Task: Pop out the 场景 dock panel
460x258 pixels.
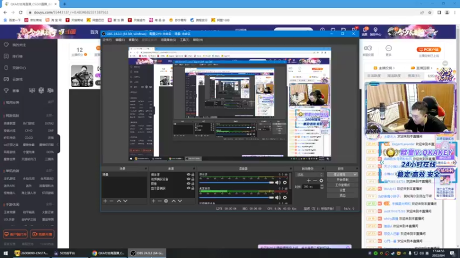Action: (145, 169)
